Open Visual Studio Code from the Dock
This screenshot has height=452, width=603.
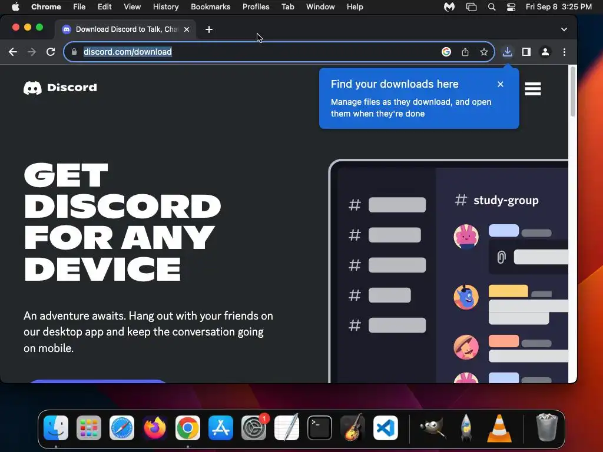coord(386,427)
